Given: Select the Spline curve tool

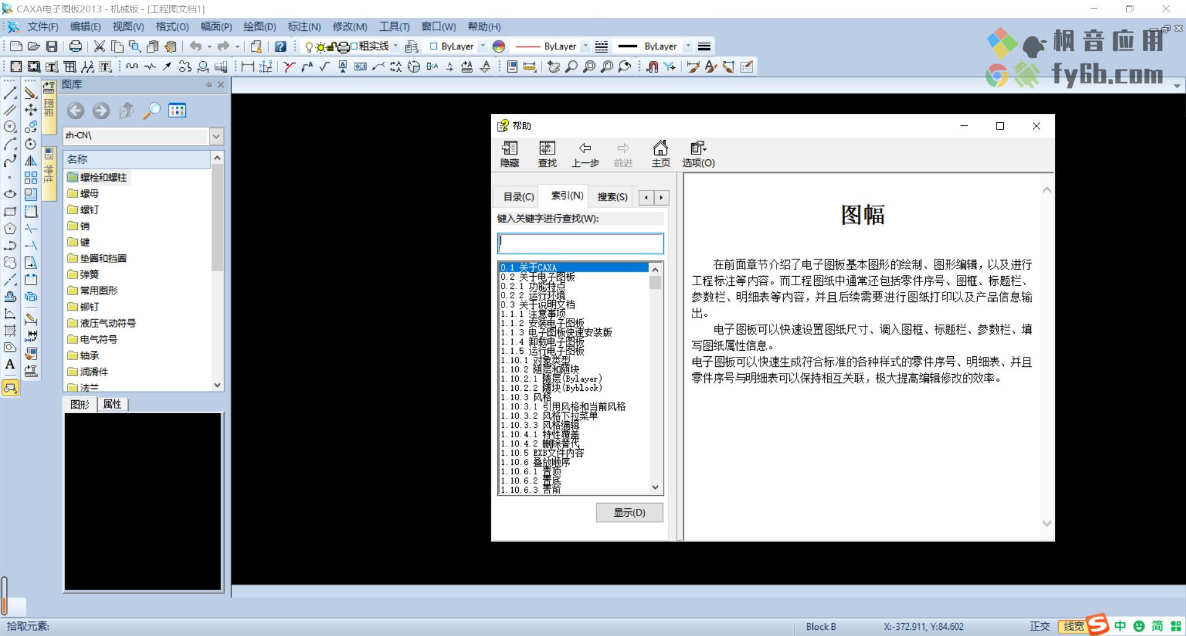Looking at the screenshot, I should [x=10, y=161].
